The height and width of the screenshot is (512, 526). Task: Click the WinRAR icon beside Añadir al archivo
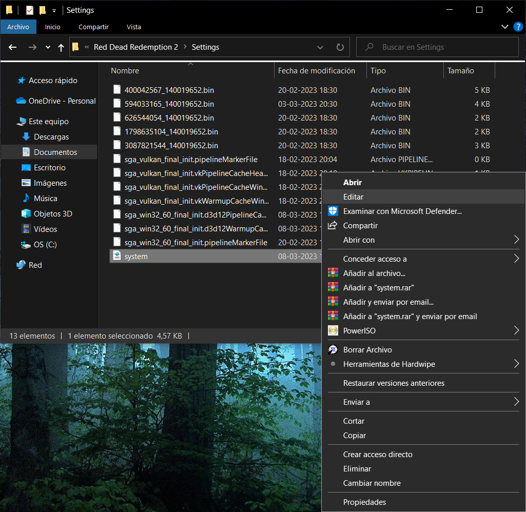pyautogui.click(x=333, y=273)
